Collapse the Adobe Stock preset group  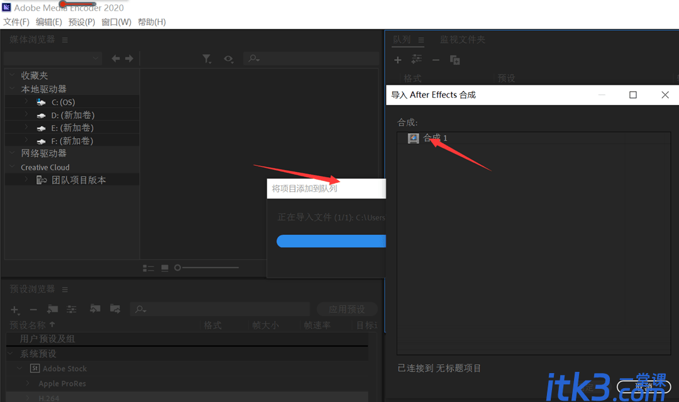[19, 368]
